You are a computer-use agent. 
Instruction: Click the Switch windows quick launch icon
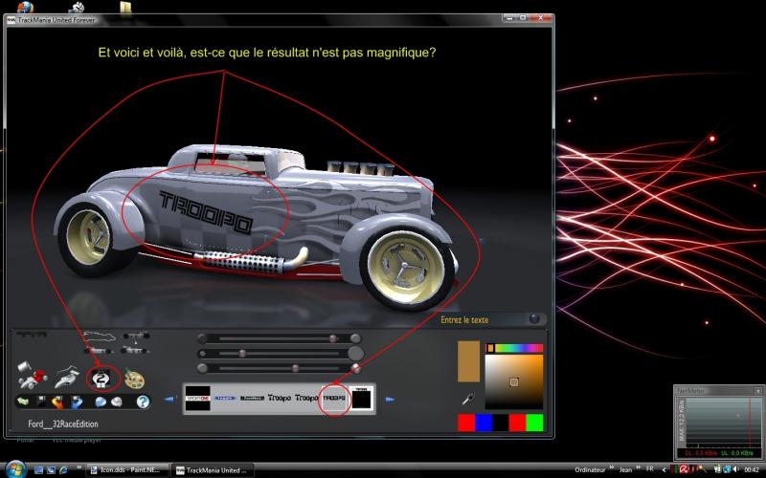(51, 470)
